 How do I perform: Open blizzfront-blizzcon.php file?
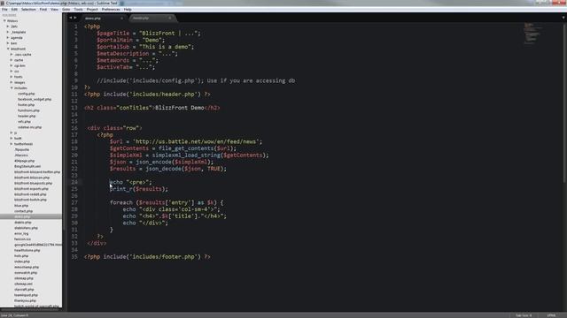click(x=32, y=178)
